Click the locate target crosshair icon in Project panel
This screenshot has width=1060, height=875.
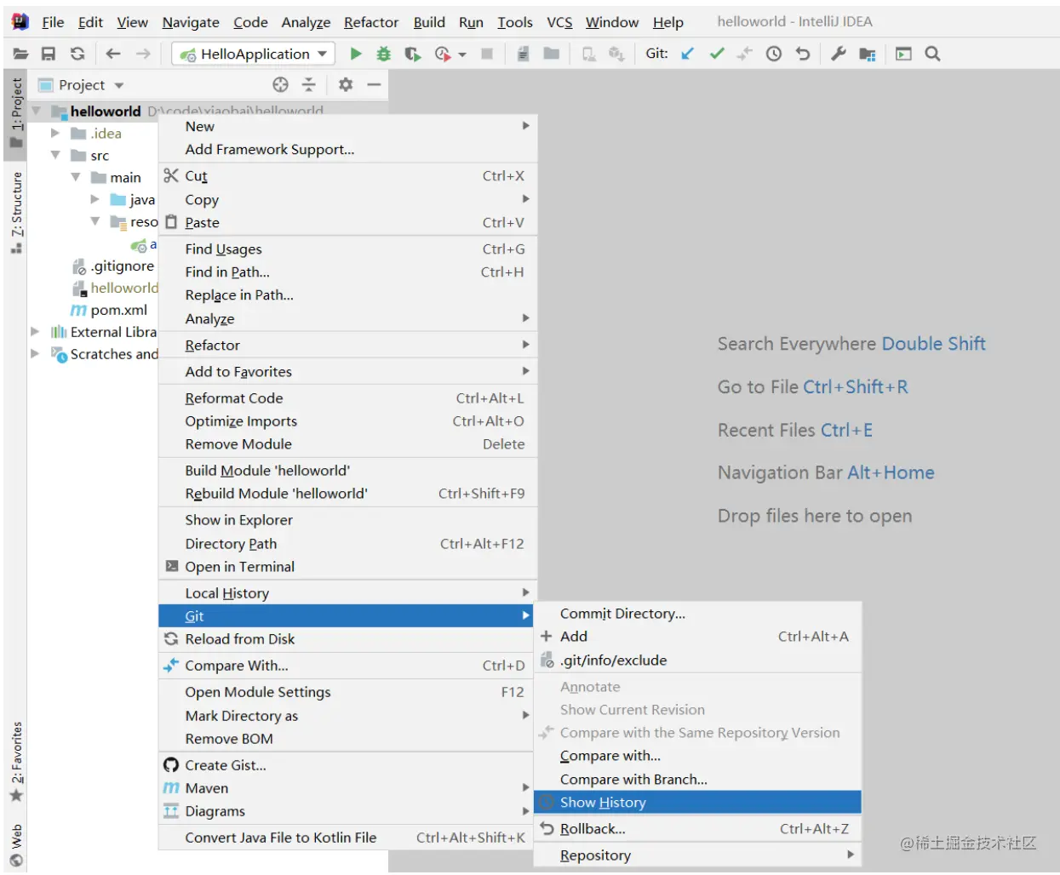click(280, 84)
